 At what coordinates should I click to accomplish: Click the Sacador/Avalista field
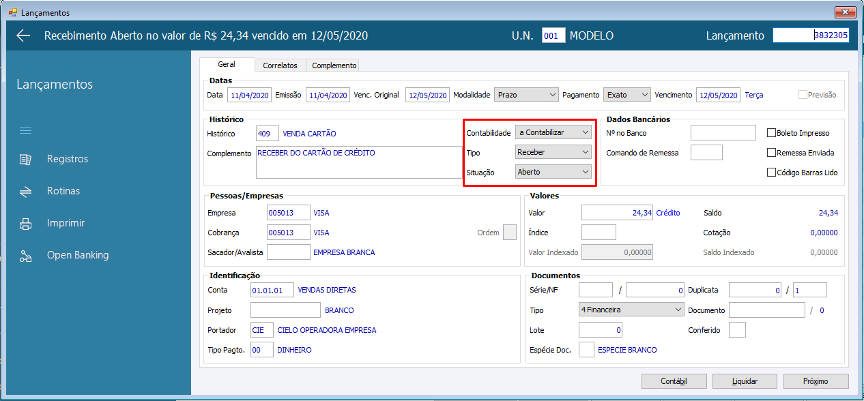point(288,252)
